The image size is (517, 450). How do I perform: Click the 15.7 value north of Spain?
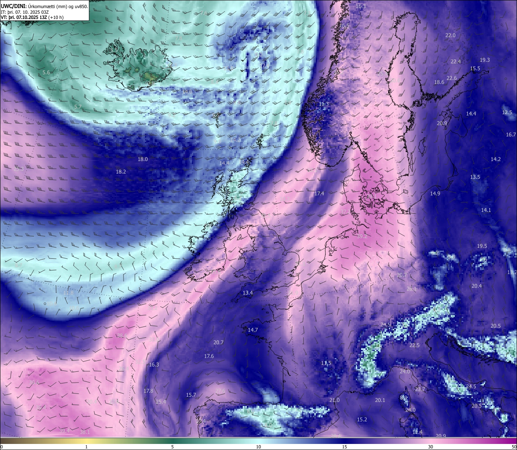pyautogui.click(x=191, y=395)
